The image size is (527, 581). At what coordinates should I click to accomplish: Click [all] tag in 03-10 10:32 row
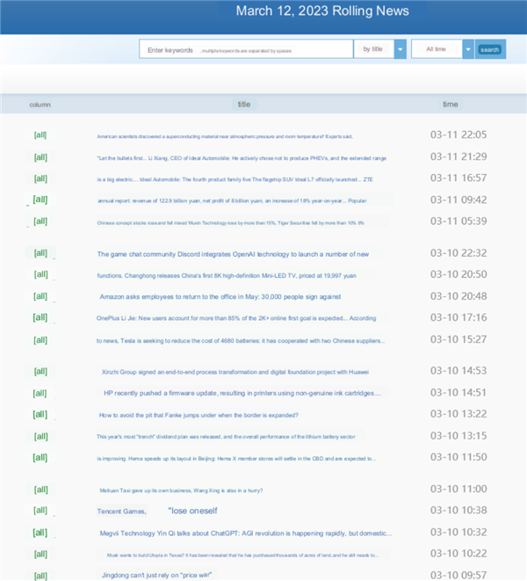40,533
